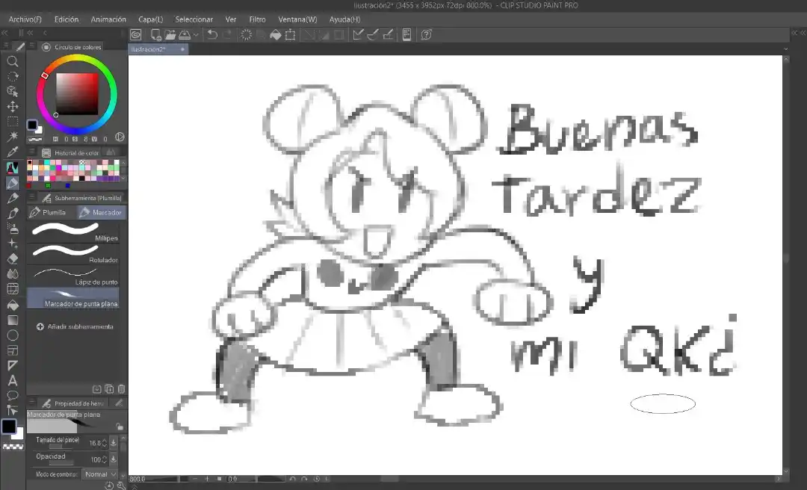This screenshot has height=490, width=807.
Task: Select the Decoration sparkle tool
Action: (x=13, y=243)
